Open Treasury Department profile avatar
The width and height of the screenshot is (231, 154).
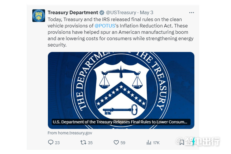(x=39, y=16)
